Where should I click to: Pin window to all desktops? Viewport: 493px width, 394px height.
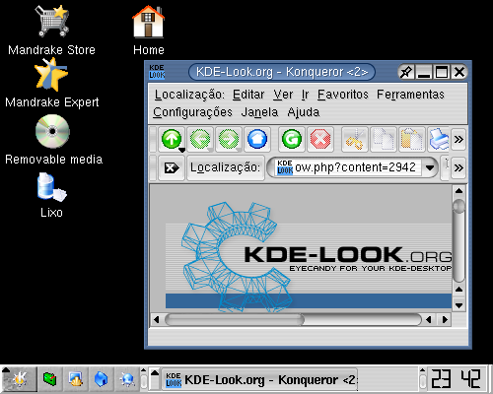click(x=406, y=72)
